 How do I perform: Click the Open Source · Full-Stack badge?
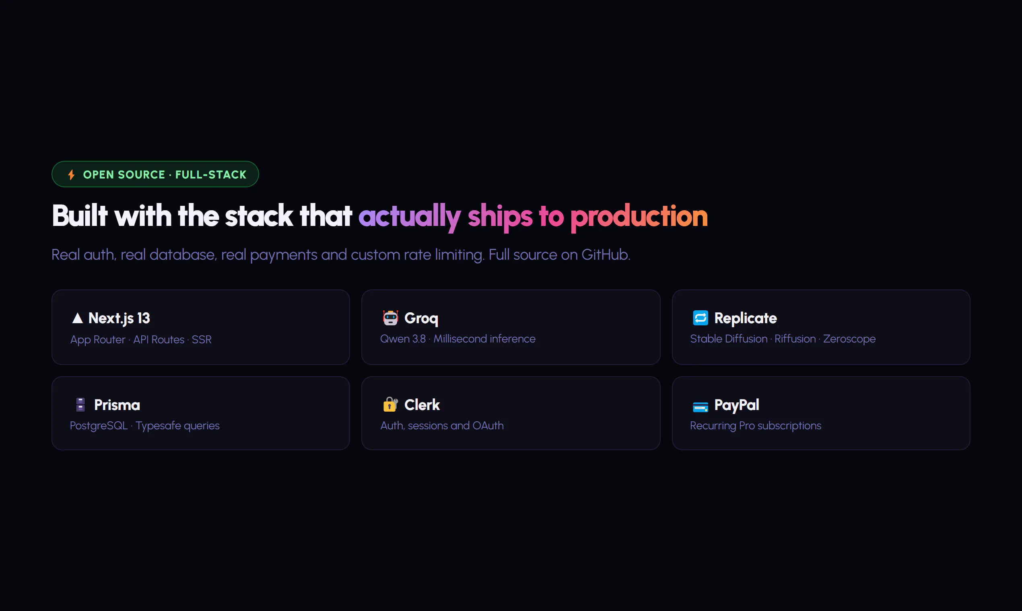[x=155, y=174]
